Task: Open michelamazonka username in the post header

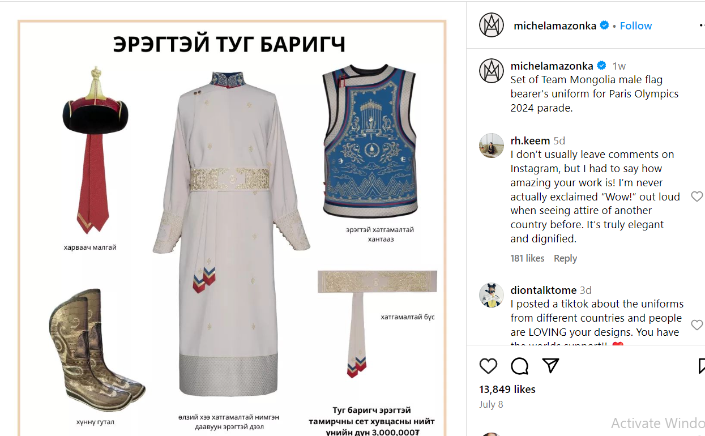Action: click(555, 25)
